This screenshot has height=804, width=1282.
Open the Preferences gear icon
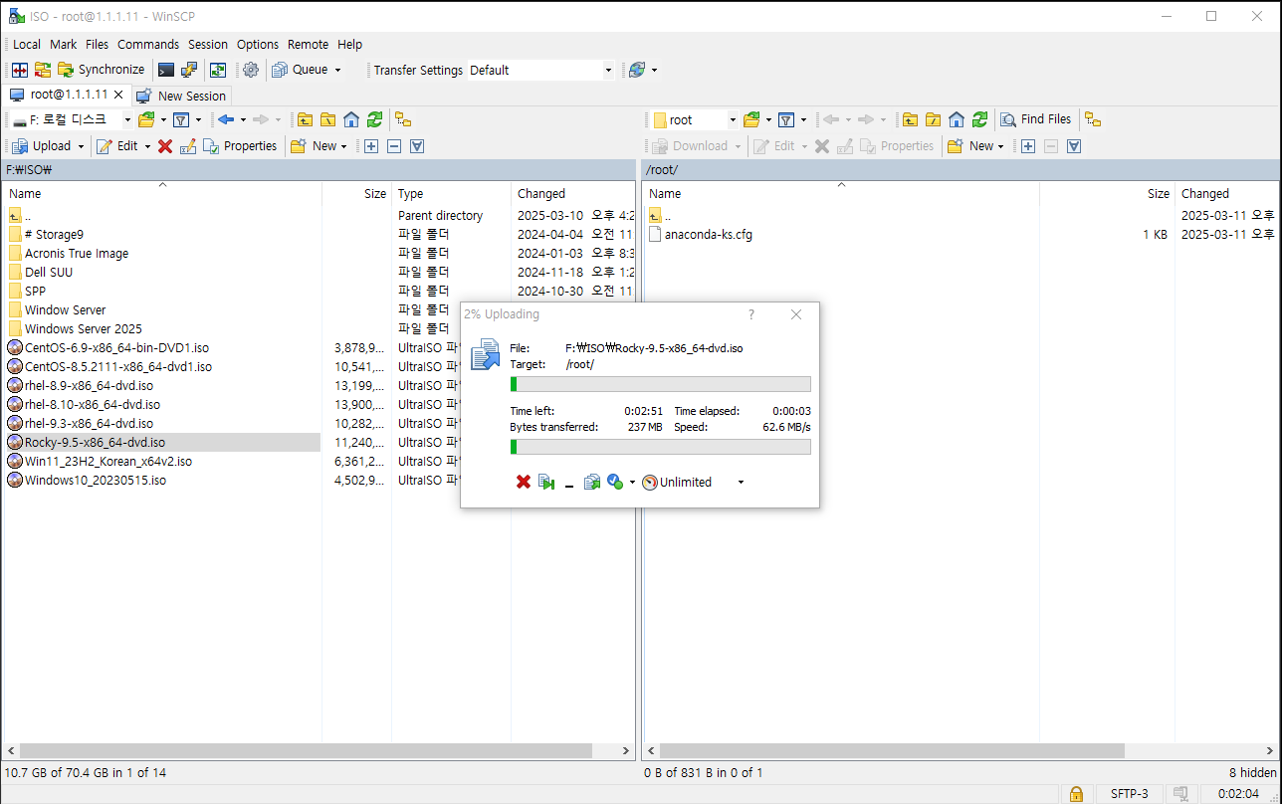251,70
